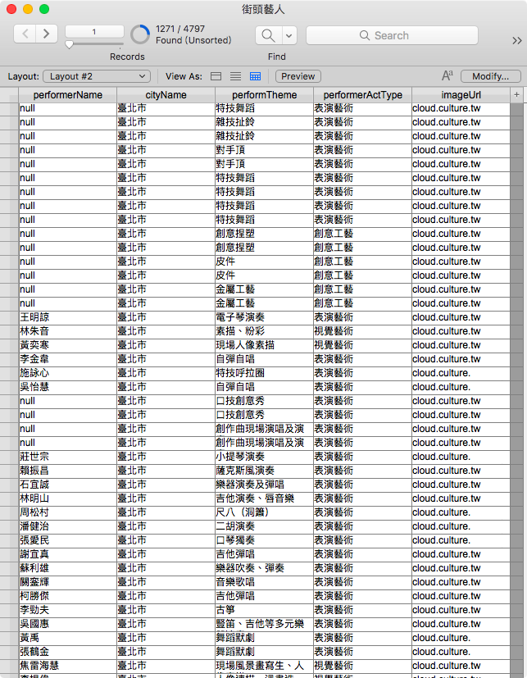Screen dimensions: 527x678
Task: Open the Layout #2 dropdown
Action: point(97,76)
